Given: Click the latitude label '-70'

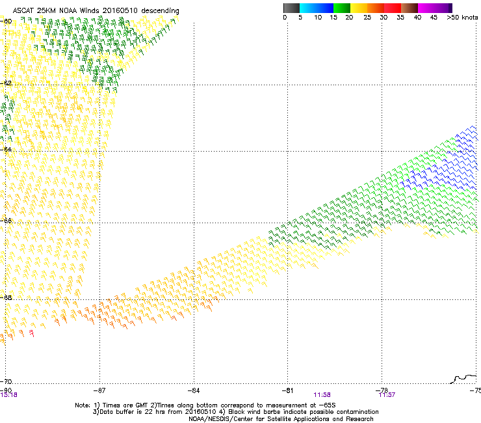Looking at the screenshot, I should (x=6, y=381).
